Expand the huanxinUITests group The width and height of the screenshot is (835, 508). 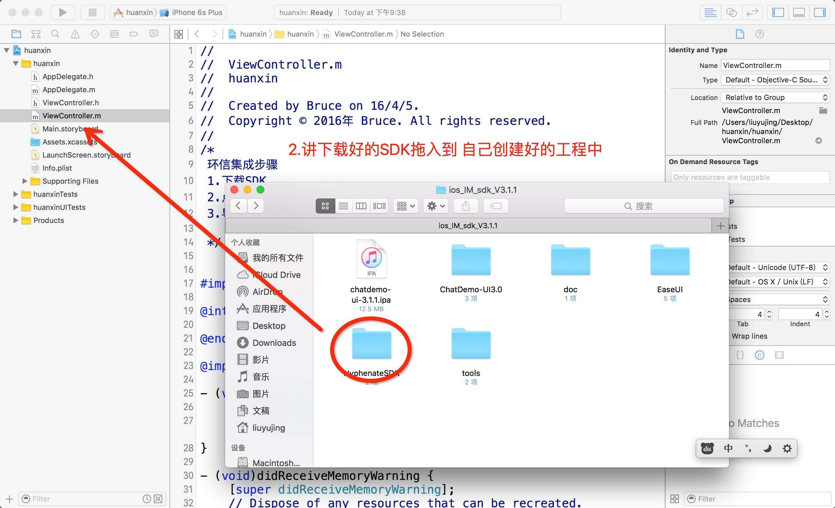click(15, 207)
